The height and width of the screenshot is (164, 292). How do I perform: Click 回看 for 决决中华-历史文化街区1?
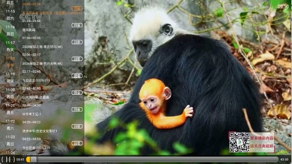77,126
